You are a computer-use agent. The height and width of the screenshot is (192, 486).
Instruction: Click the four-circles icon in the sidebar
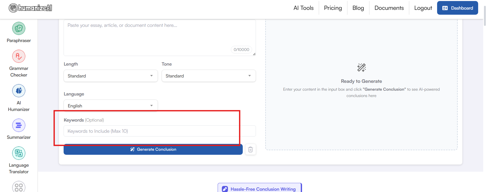click(19, 187)
